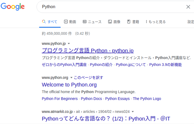This screenshot has width=194, height=124.
Task: Expand the もっと見る menu
Action: (156, 22)
